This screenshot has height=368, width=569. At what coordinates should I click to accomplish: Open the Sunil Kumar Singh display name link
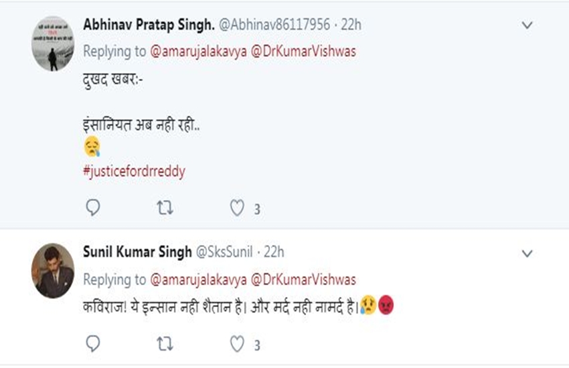(x=137, y=252)
